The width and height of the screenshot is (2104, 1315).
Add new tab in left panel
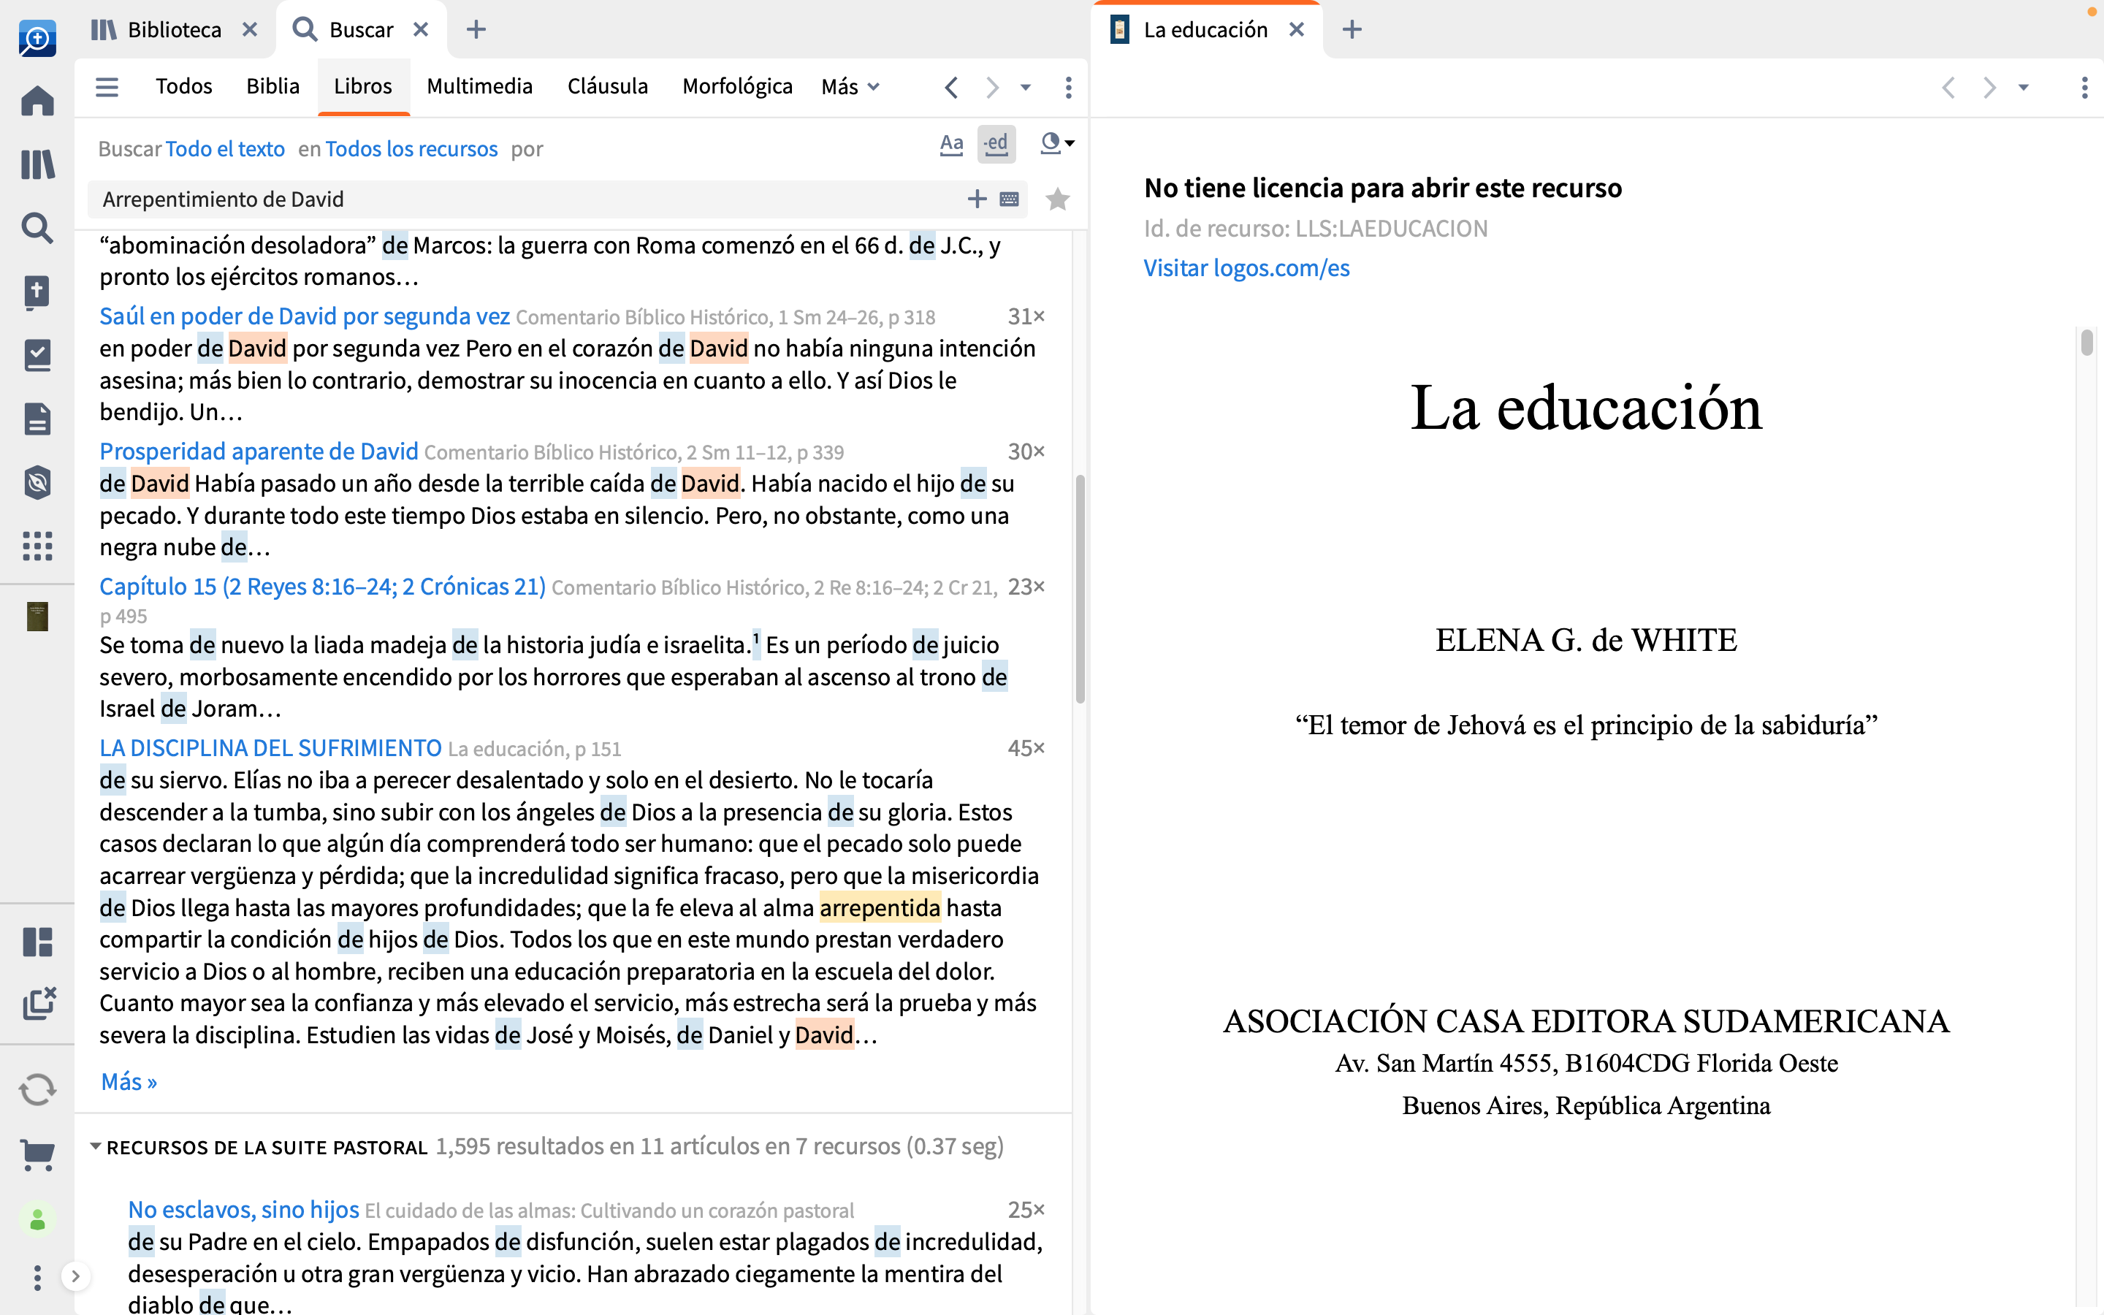coord(476,29)
